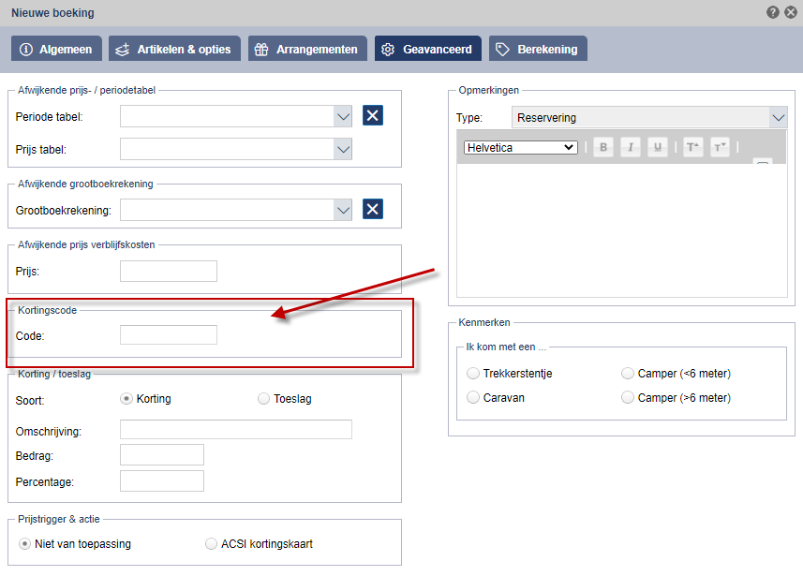Toggle italic formatting in remarks editor
Viewport: 803px width, 576px height.
(631, 147)
